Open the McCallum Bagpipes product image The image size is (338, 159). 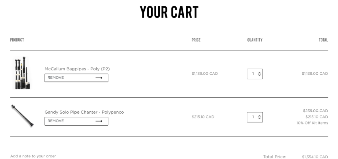(22, 73)
